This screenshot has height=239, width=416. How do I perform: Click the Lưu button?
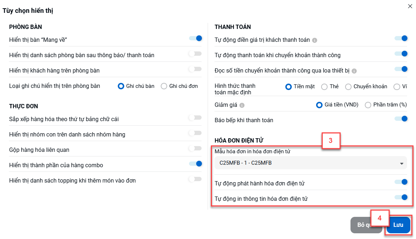(398, 225)
